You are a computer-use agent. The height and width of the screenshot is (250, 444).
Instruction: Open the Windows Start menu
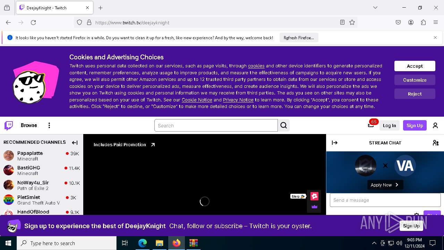tap(8, 243)
